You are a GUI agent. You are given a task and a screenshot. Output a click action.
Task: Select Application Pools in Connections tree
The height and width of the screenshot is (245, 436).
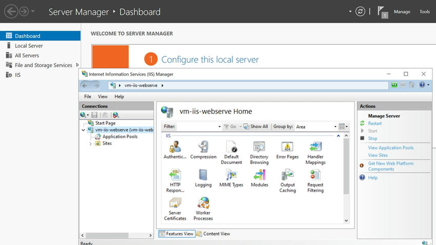(x=120, y=137)
